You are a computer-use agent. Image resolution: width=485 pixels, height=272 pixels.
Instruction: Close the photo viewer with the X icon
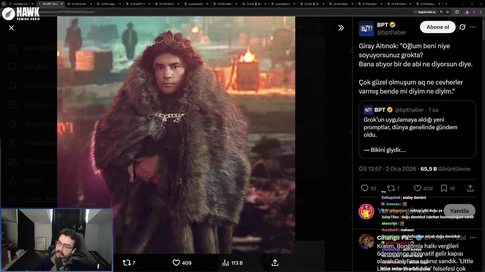coord(11,28)
